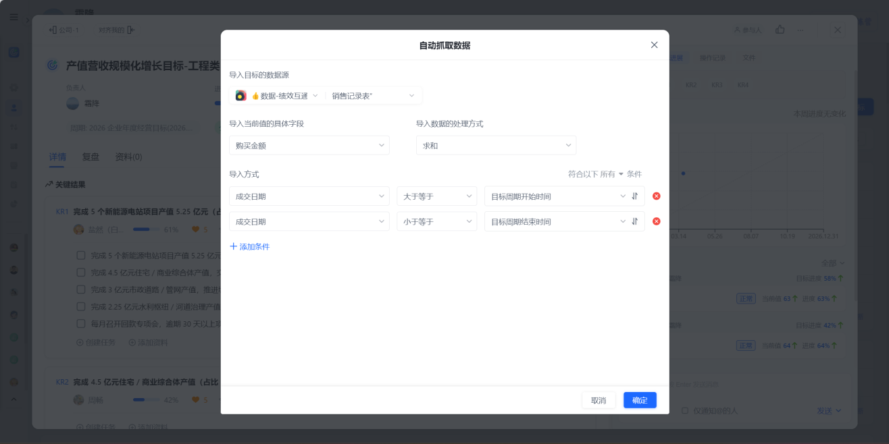Switch to the 资料(0) tab

click(128, 157)
